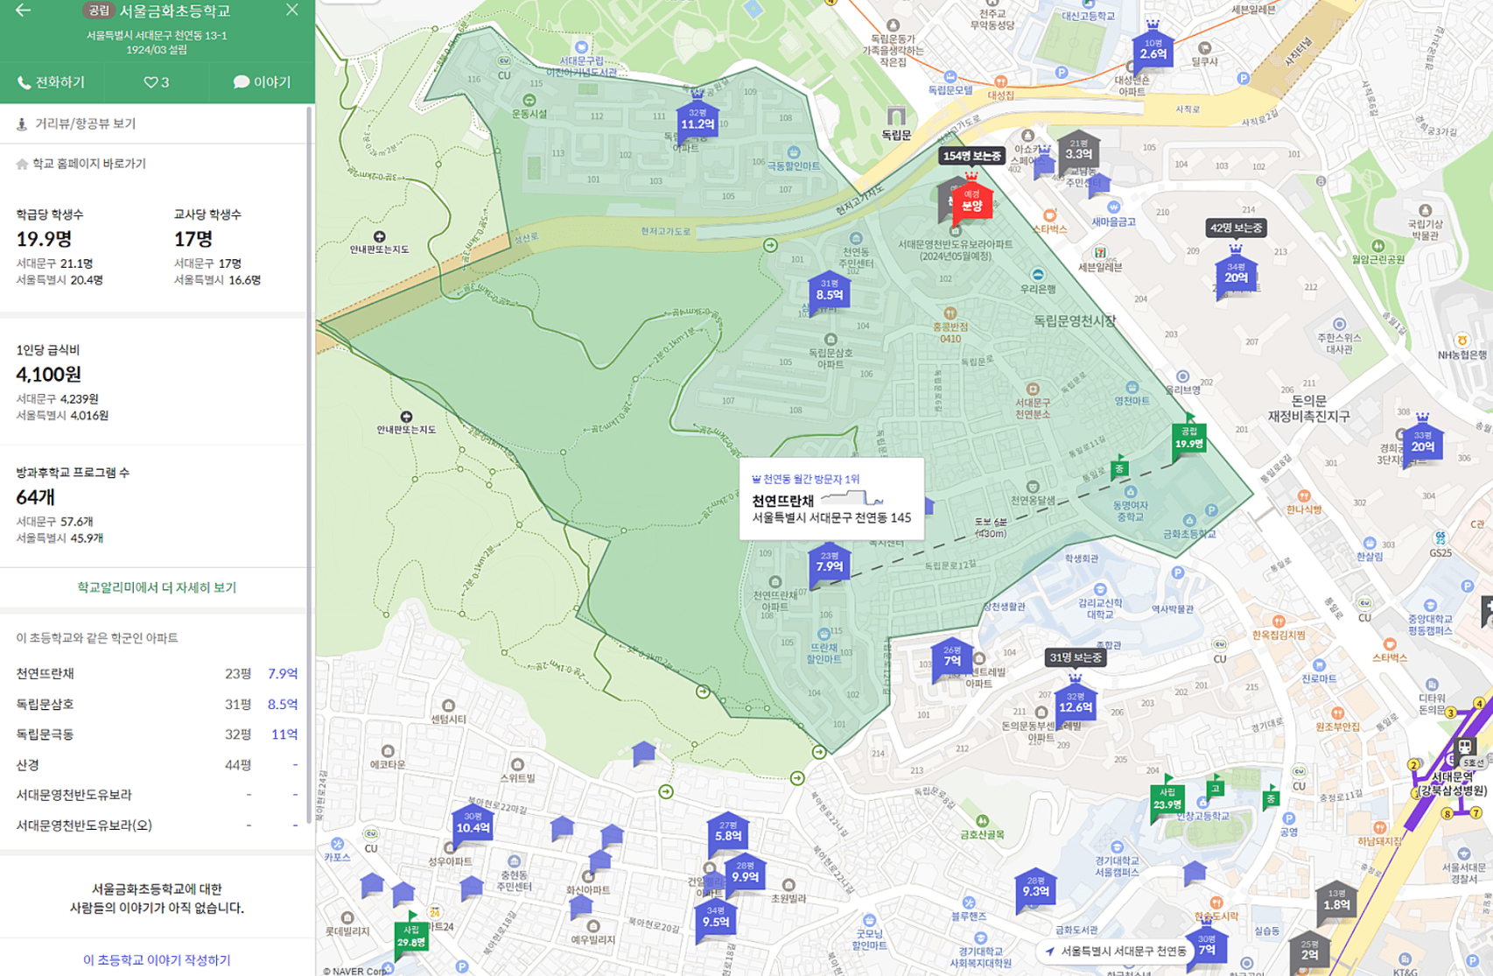Open the 이야기 chat tab
The height and width of the screenshot is (976, 1493).
point(262,82)
